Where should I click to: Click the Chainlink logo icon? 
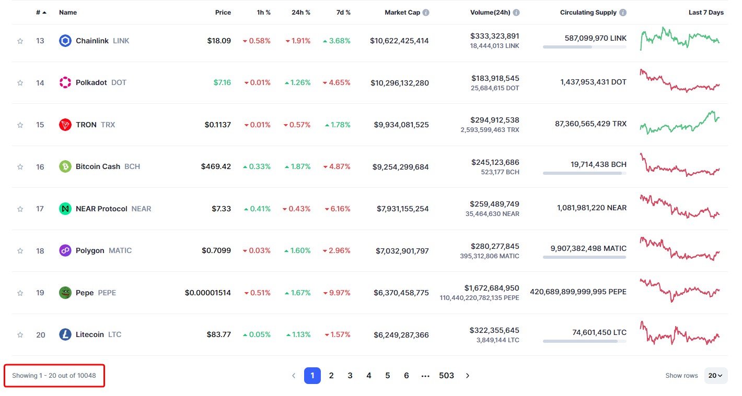pos(65,41)
